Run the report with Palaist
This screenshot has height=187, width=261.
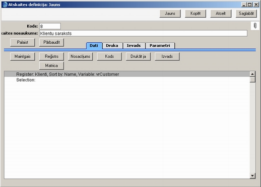tap(23, 42)
